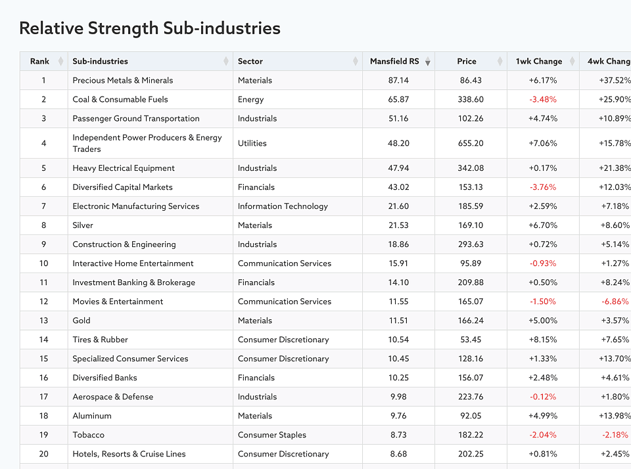The height and width of the screenshot is (469, 631).
Task: Select the Gold sub-industry row
Action: [x=82, y=321]
